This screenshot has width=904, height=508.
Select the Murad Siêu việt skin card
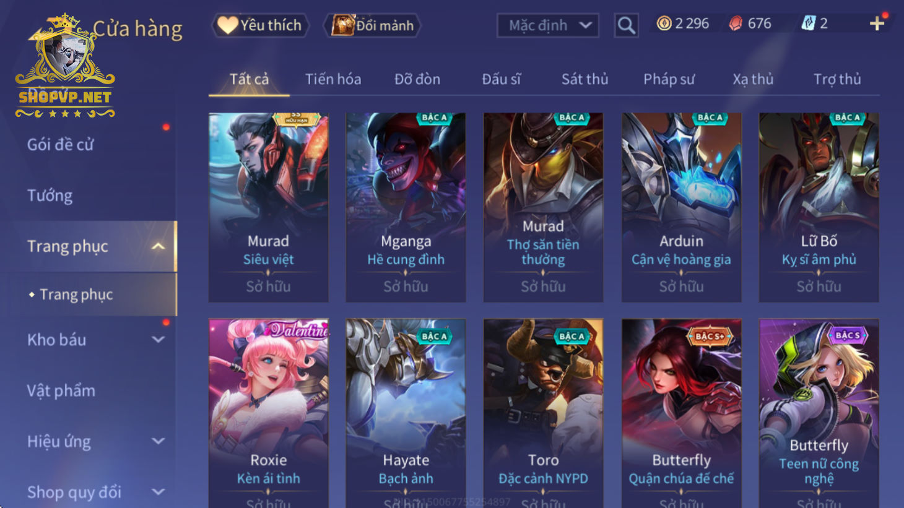point(268,207)
